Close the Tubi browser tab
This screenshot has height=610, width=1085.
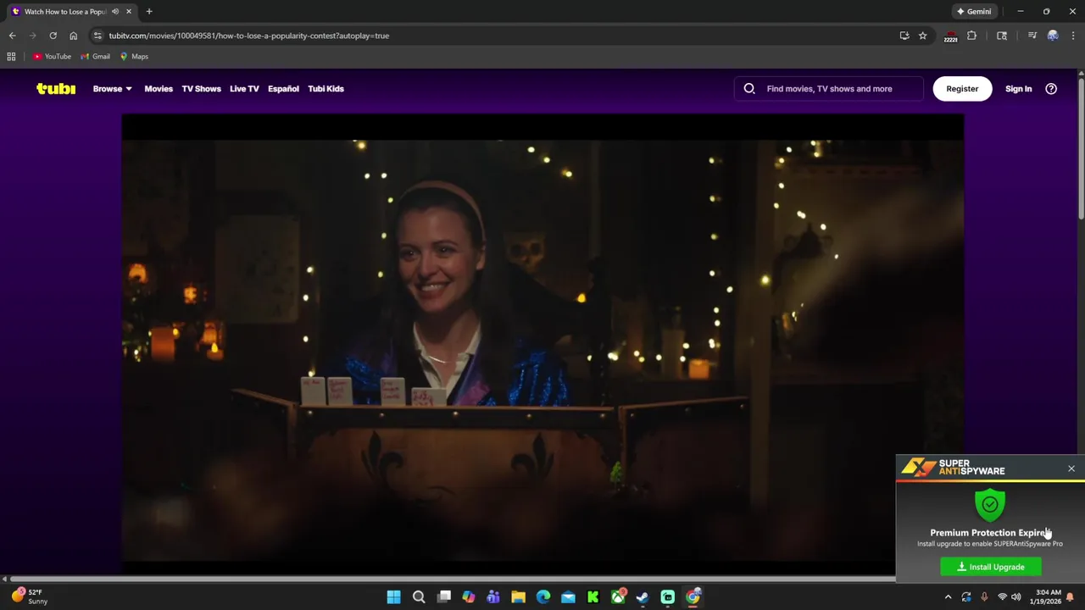pyautogui.click(x=129, y=12)
